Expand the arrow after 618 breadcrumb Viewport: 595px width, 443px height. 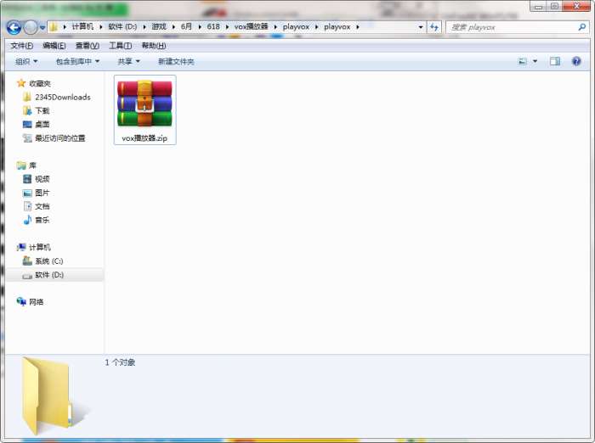tap(227, 27)
